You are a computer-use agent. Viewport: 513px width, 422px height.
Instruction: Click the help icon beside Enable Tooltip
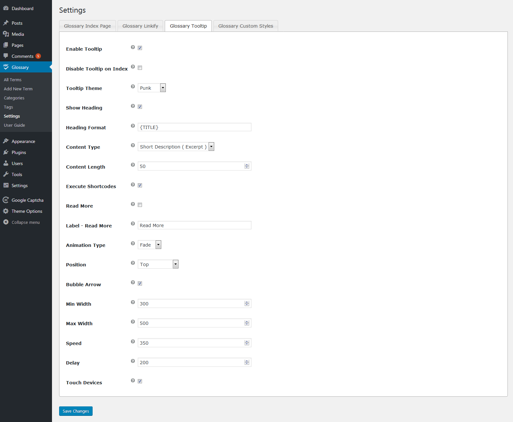tap(133, 47)
